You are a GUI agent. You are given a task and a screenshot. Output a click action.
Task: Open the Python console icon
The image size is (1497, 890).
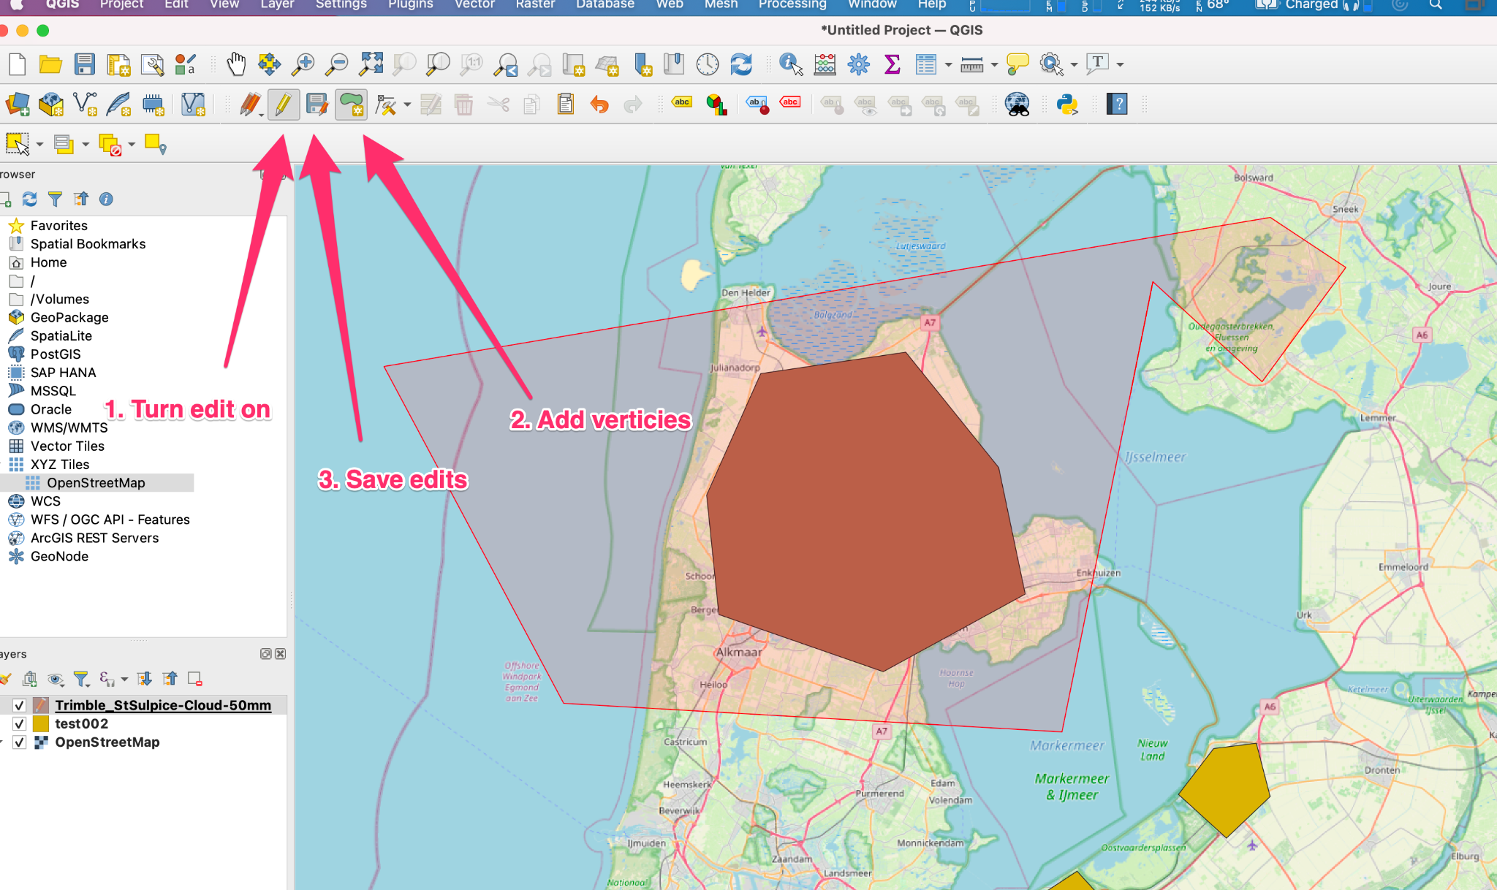point(1067,104)
